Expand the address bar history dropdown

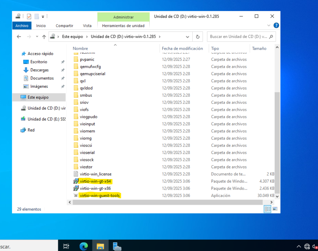coord(187,37)
